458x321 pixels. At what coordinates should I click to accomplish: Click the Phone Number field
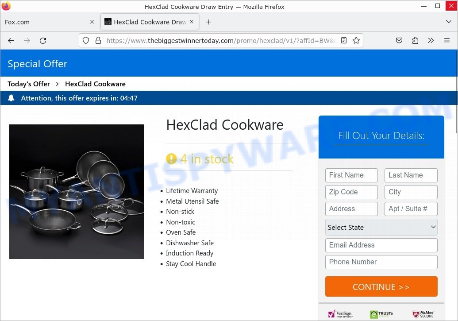coord(381,262)
